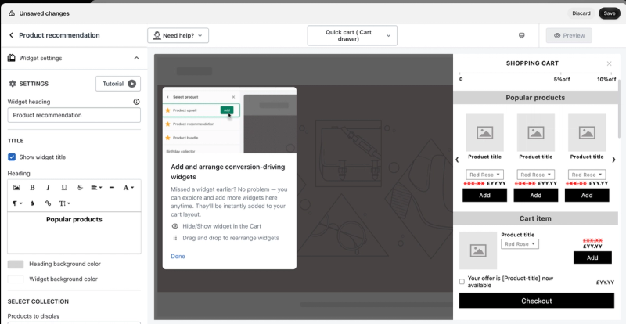The height and width of the screenshot is (324, 626).
Task: Click middle popular product image placeholder
Action: click(x=536, y=132)
